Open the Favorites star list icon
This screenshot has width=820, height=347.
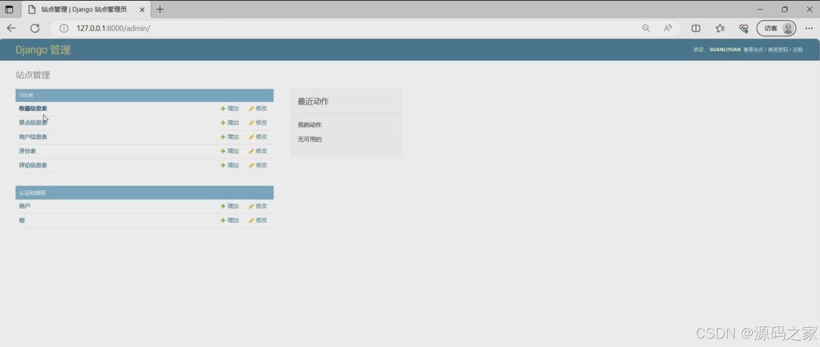point(720,28)
